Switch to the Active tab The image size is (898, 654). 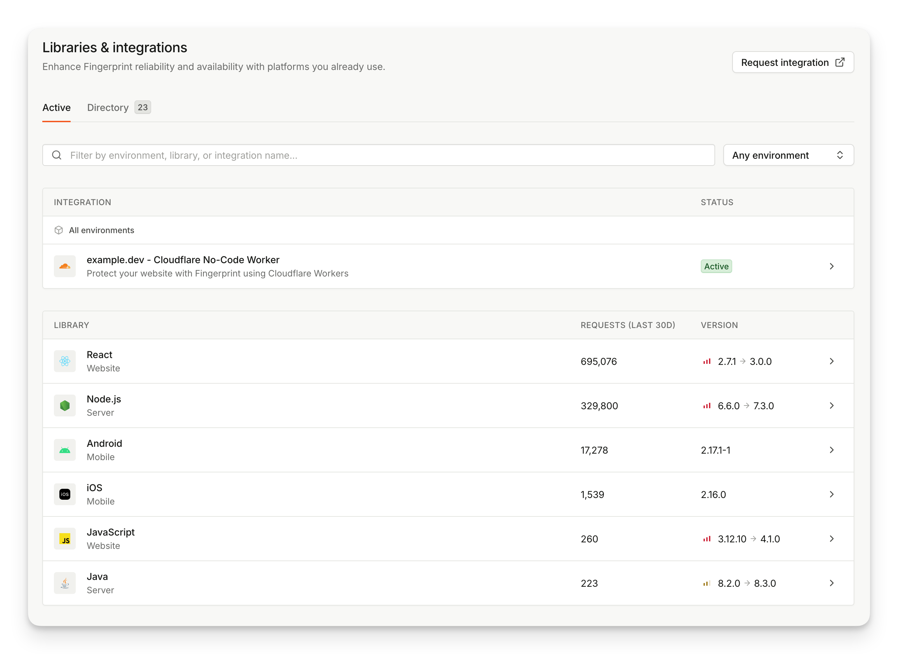[x=57, y=108]
